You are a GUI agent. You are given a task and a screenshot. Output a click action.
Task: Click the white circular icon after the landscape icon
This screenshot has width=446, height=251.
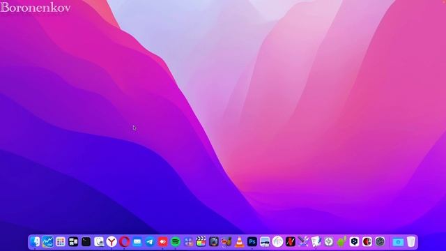[x=277, y=242]
